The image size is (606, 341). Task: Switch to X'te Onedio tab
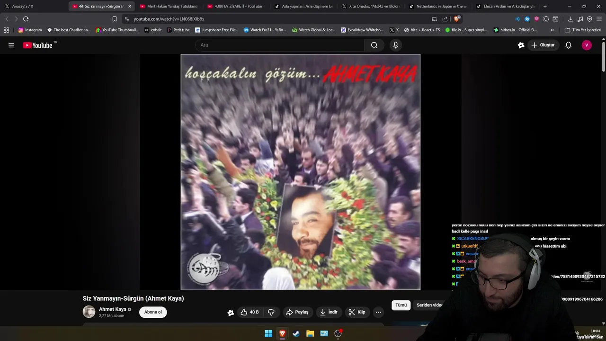tap(371, 6)
